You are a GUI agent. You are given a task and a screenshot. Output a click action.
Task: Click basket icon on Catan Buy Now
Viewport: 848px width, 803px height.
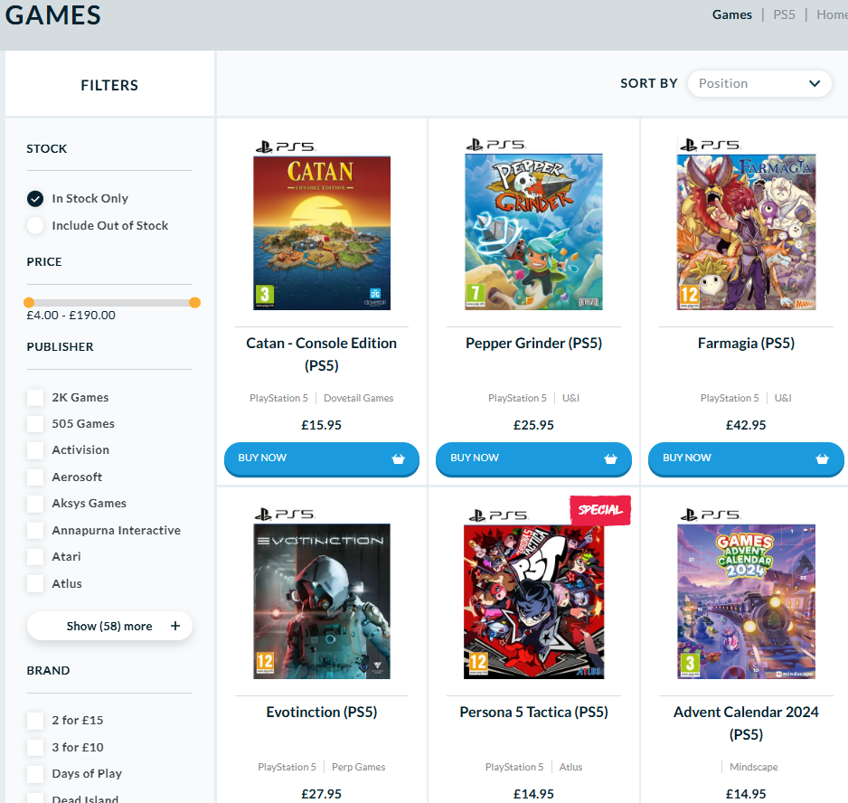point(398,458)
